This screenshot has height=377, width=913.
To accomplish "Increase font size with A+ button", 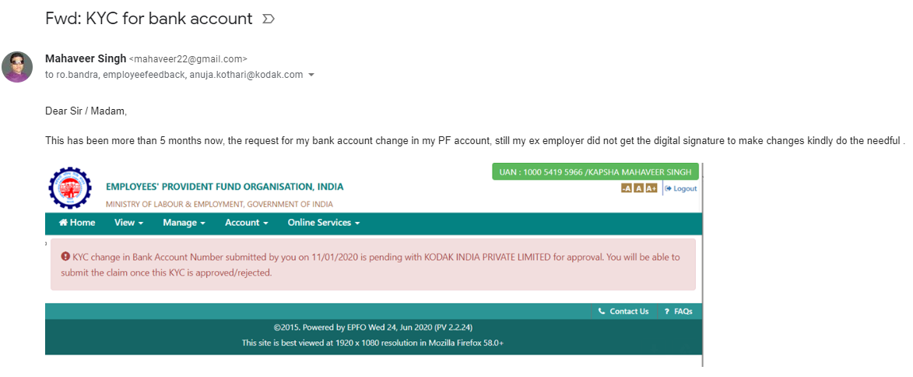I will [651, 188].
